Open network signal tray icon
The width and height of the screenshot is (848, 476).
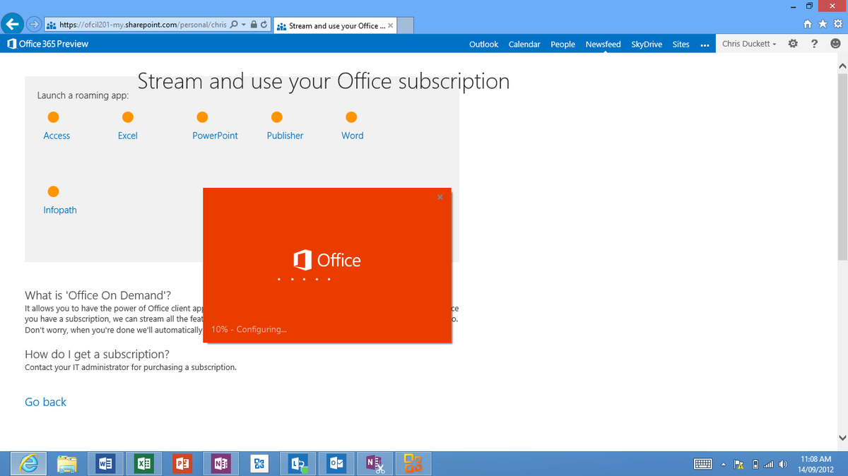[x=769, y=464]
